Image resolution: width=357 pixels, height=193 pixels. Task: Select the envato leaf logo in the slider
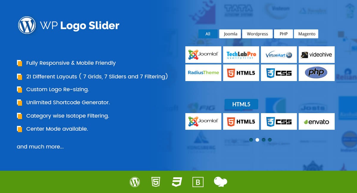click(x=316, y=121)
